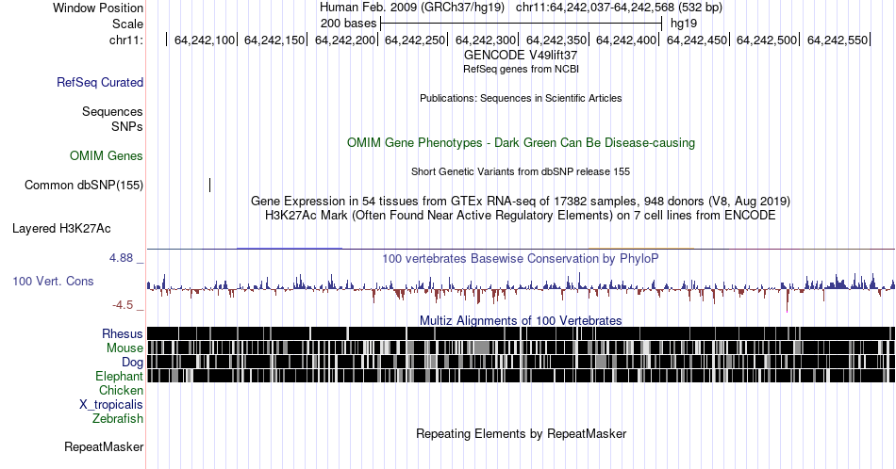This screenshot has height=469, width=896.
Task: Click the 100 vertebrates Basewise Conservation title
Action: pos(521,258)
